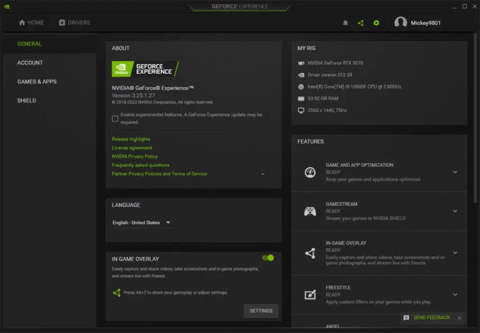Click the green share icon near Alt+Z hint
Image resolution: width=480 pixels, height=333 pixels.
click(x=117, y=293)
